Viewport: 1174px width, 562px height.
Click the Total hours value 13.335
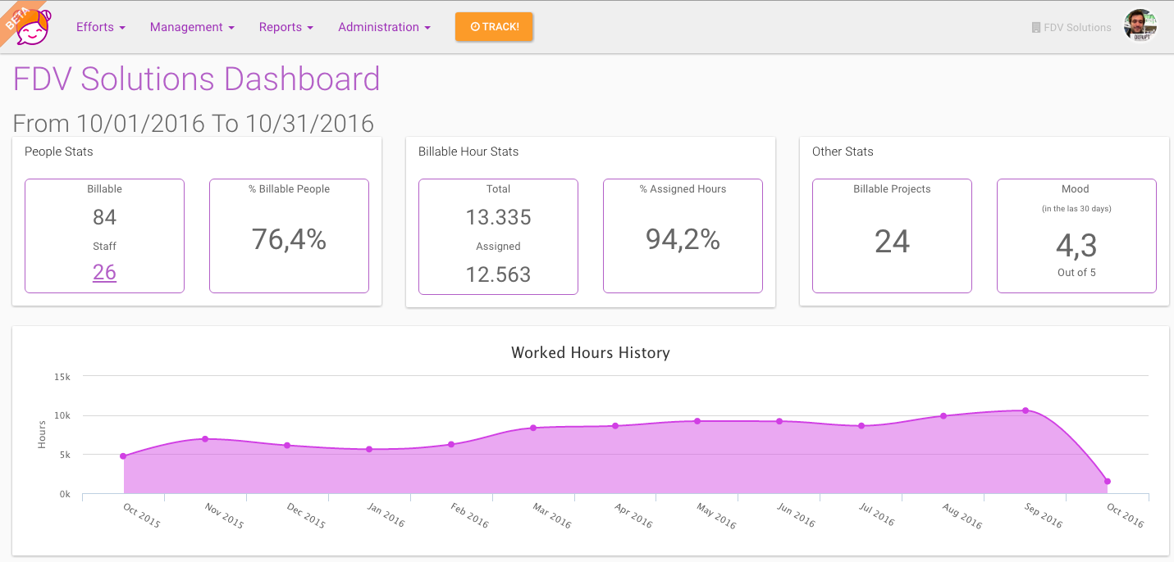coord(498,217)
